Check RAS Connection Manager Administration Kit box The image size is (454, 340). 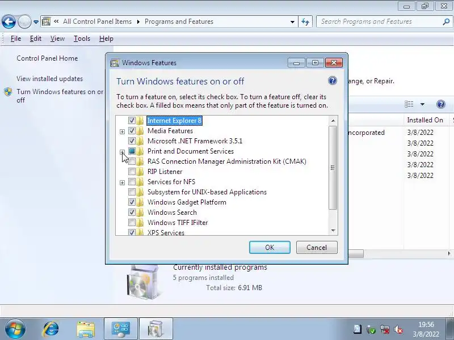coord(132,161)
